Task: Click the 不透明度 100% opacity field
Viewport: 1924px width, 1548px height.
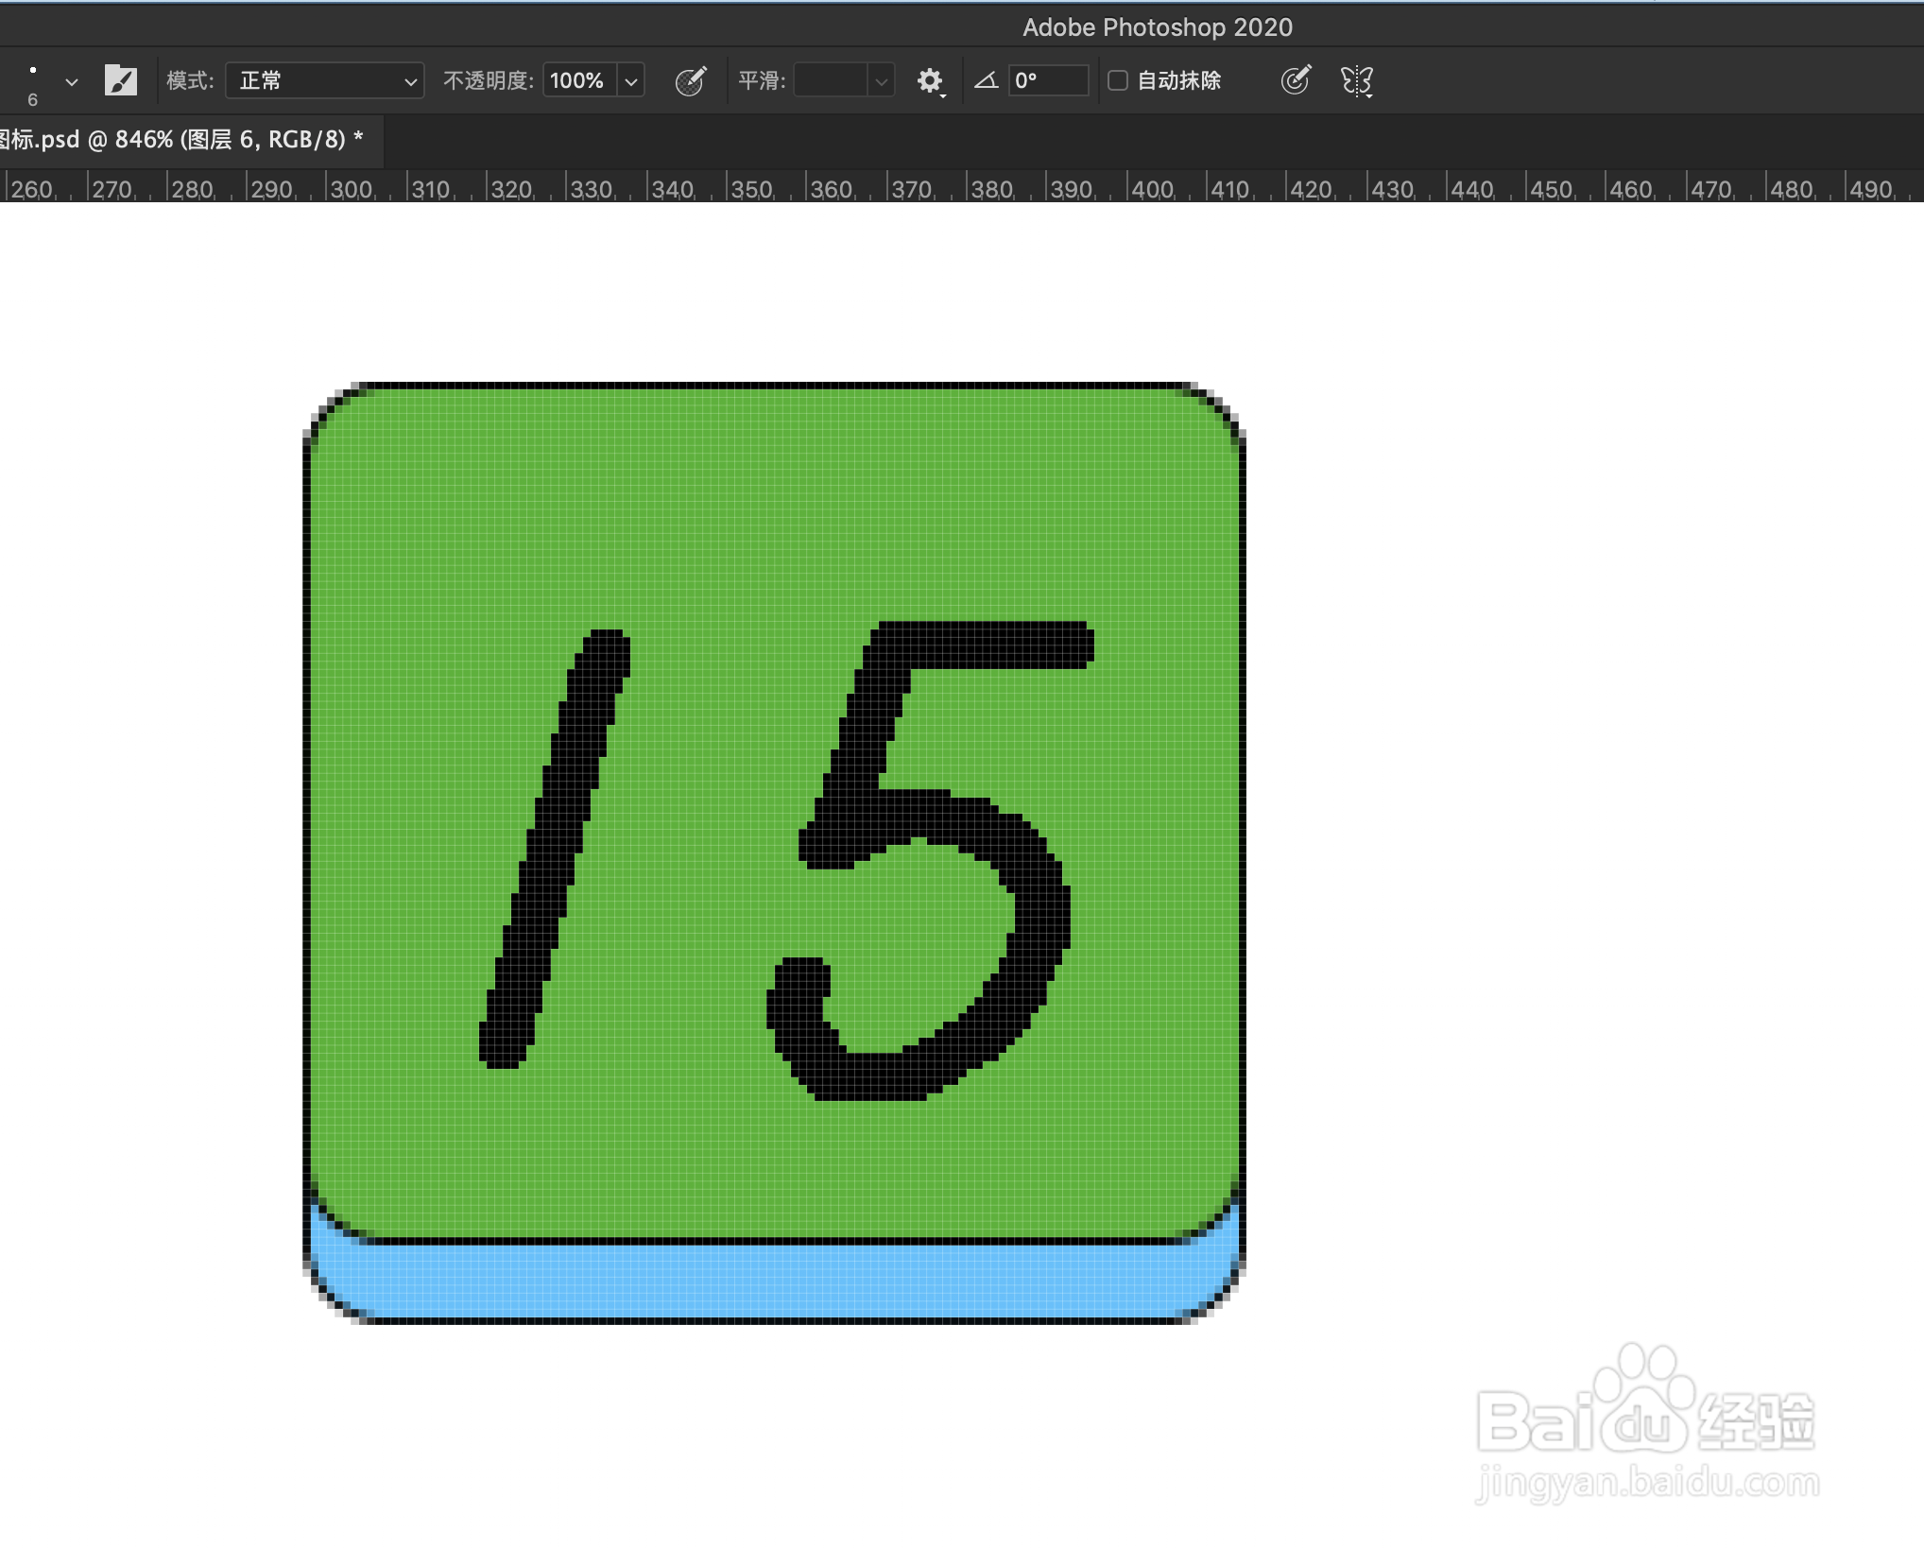Action: coord(579,81)
